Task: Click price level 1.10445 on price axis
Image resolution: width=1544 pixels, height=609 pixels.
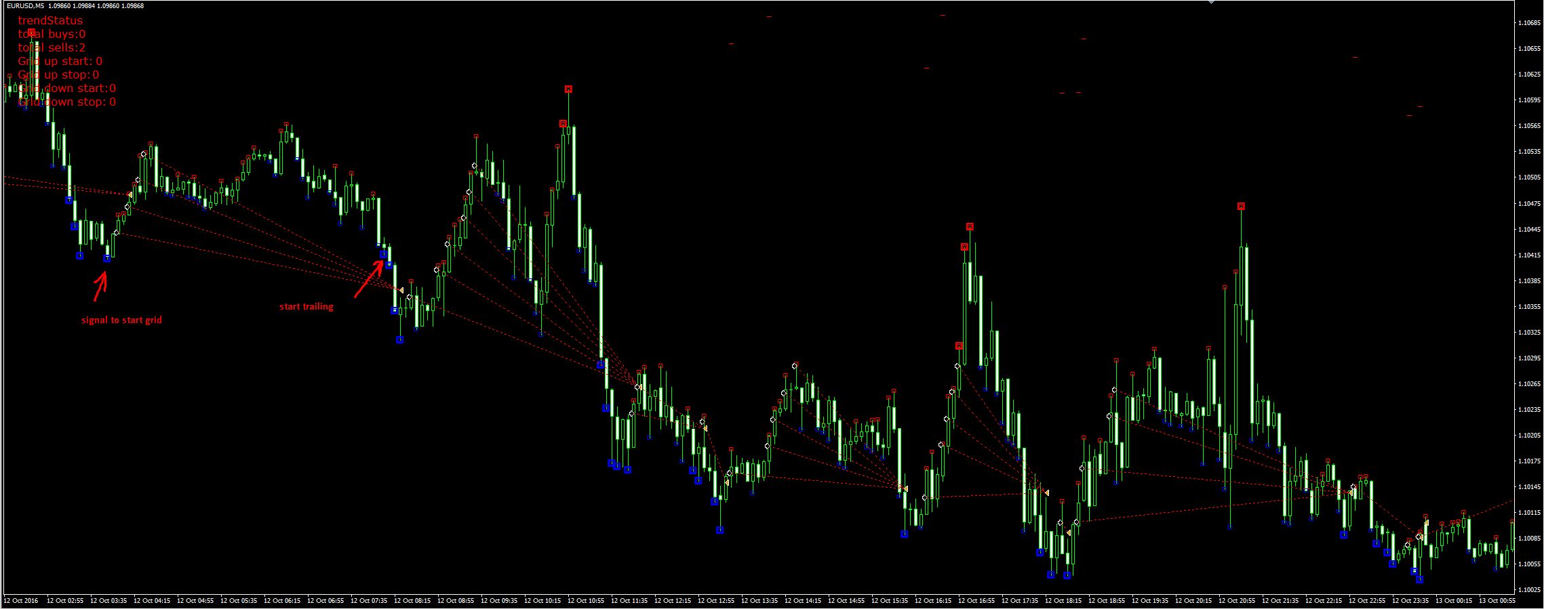Action: [1528, 230]
